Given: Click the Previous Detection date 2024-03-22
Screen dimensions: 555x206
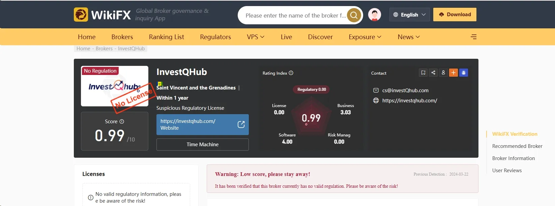Looking at the screenshot, I should click(459, 174).
